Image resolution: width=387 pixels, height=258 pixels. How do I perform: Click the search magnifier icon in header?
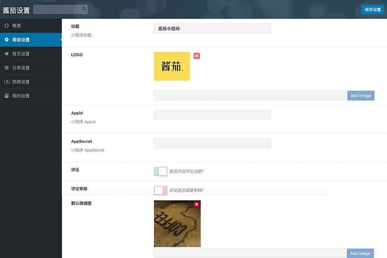(x=84, y=9)
